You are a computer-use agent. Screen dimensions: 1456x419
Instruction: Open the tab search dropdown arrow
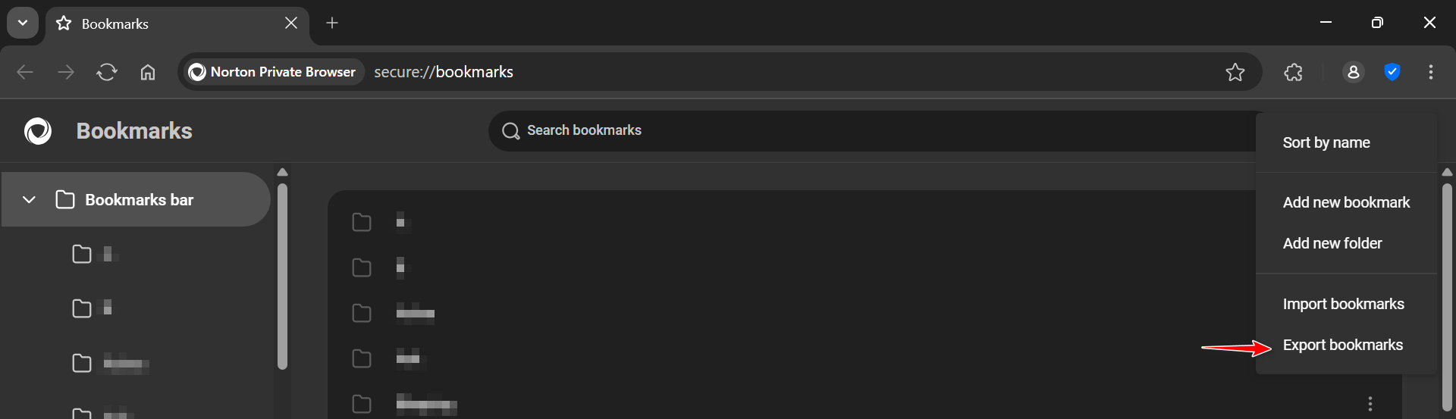point(23,23)
